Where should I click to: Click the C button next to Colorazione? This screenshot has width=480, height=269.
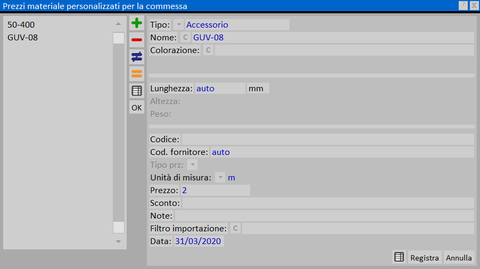pyautogui.click(x=208, y=50)
